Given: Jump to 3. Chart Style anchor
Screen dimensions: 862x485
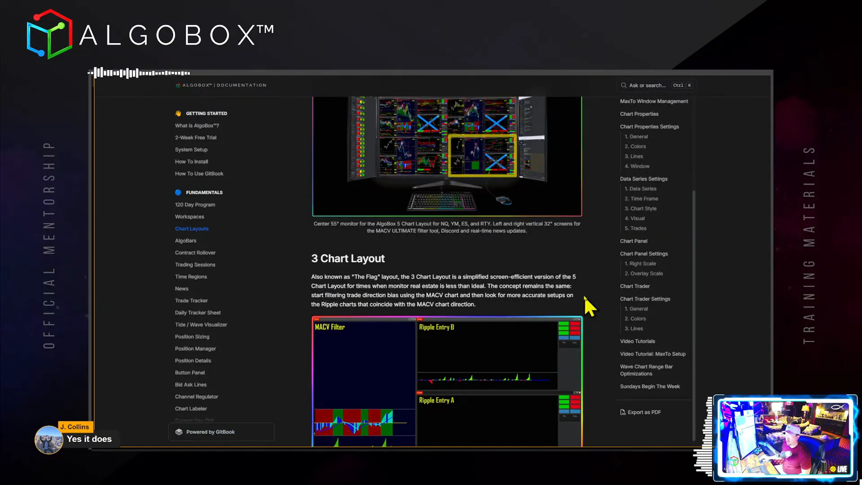Looking at the screenshot, I should tap(641, 208).
